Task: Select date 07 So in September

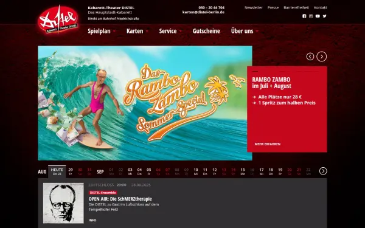Action: 168,171
